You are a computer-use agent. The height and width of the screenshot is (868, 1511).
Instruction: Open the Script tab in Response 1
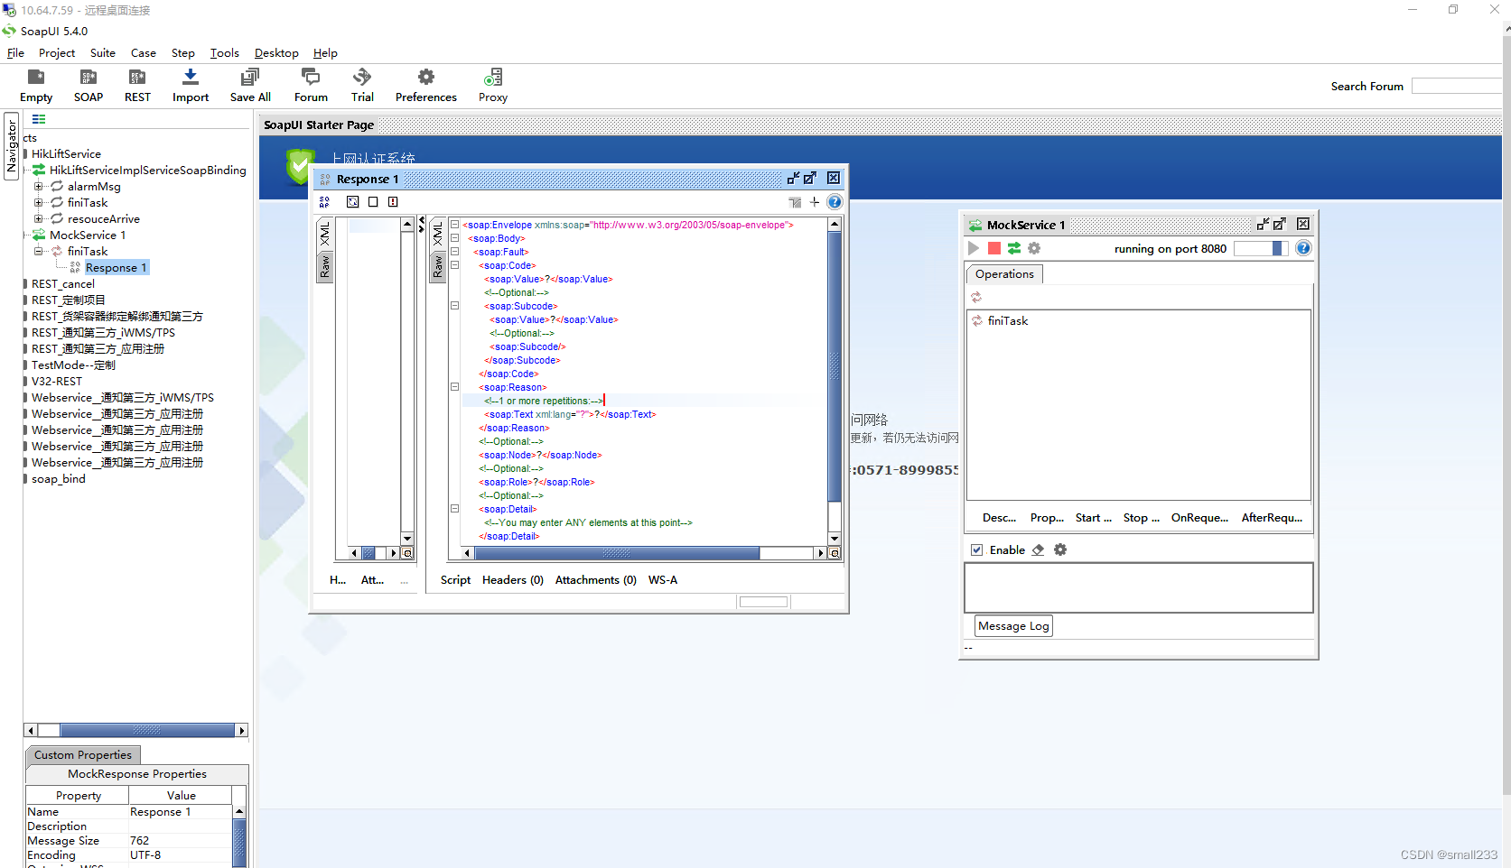pos(455,580)
